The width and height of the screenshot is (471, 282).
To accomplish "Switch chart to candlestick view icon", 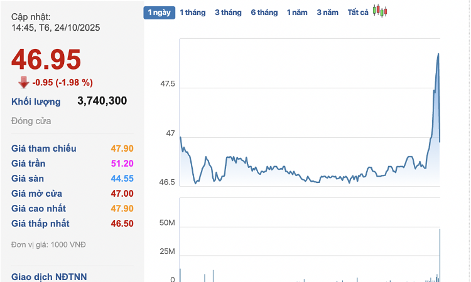I will pyautogui.click(x=380, y=11).
